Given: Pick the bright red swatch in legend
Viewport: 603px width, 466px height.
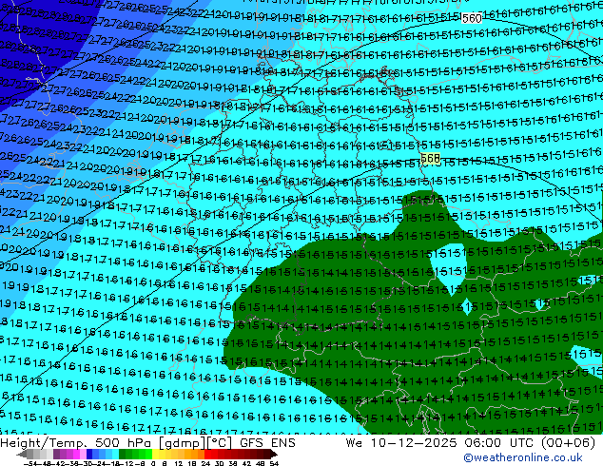Looking at the screenshot, I should coord(207,454).
